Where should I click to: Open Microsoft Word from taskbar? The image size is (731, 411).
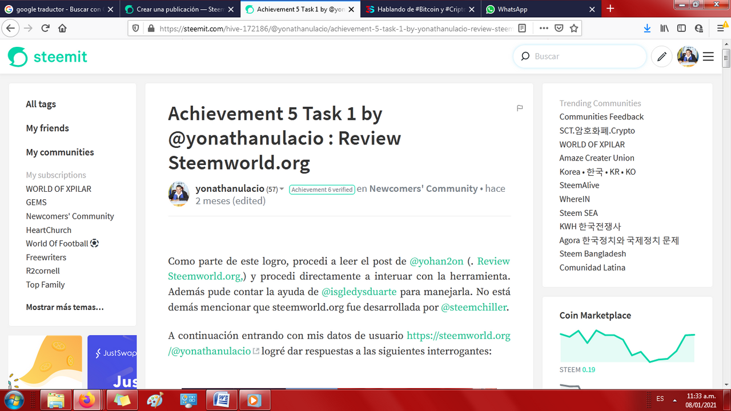[220, 400]
